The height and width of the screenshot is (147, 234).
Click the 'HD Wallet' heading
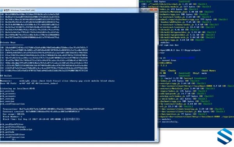[x=6, y=76]
